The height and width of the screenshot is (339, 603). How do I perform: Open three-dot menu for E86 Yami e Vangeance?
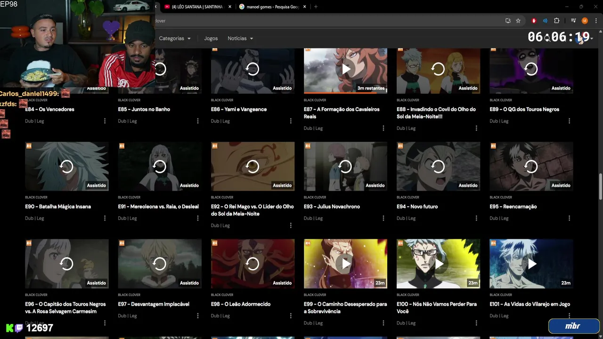tap(291, 121)
